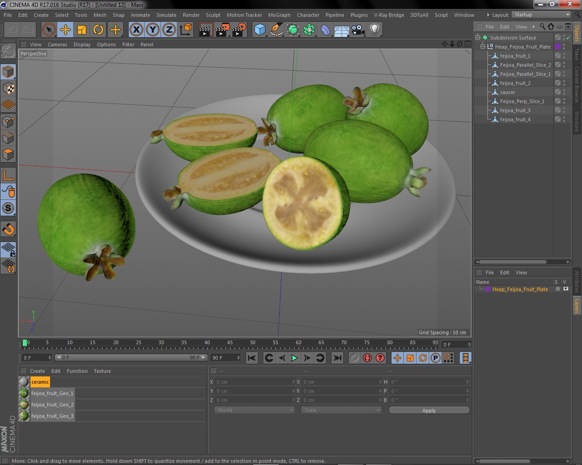The image size is (582, 465).
Task: Activate the Move tool in top toolbar
Action: [x=65, y=30]
